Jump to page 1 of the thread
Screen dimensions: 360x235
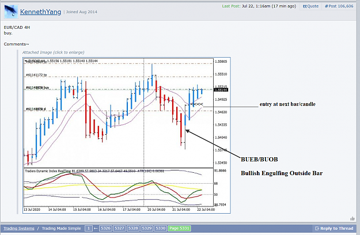[x=88, y=228]
